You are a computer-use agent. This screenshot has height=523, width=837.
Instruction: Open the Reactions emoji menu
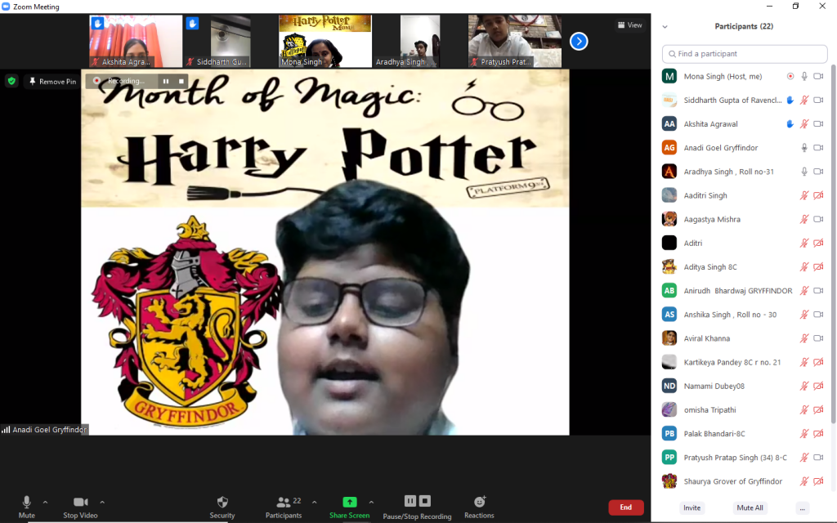click(x=480, y=502)
